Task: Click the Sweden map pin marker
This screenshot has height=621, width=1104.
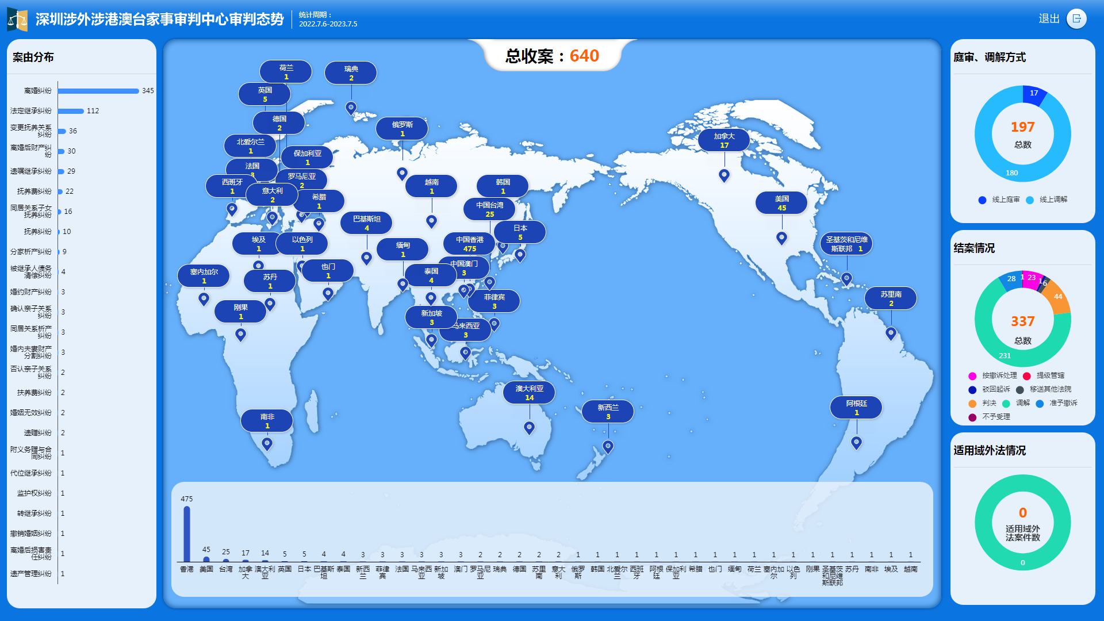Action: point(351,108)
